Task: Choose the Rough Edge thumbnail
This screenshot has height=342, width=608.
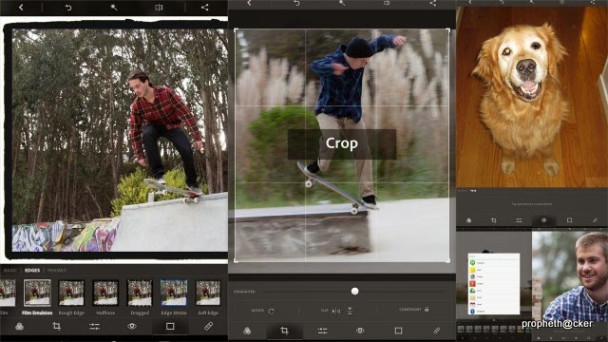Action: point(71,294)
